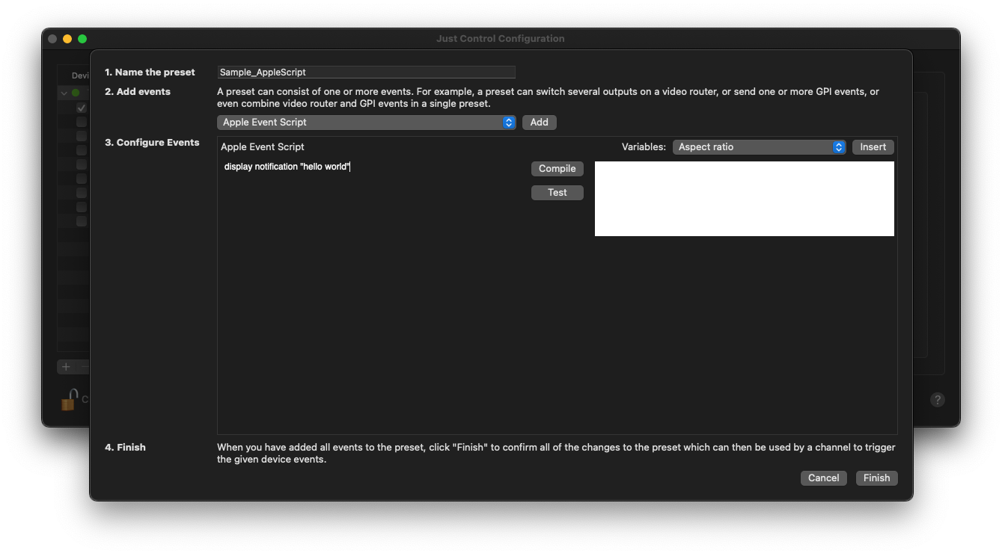This screenshot has width=1002, height=556.
Task: Click the yellow minimize window button
Action: [67, 39]
